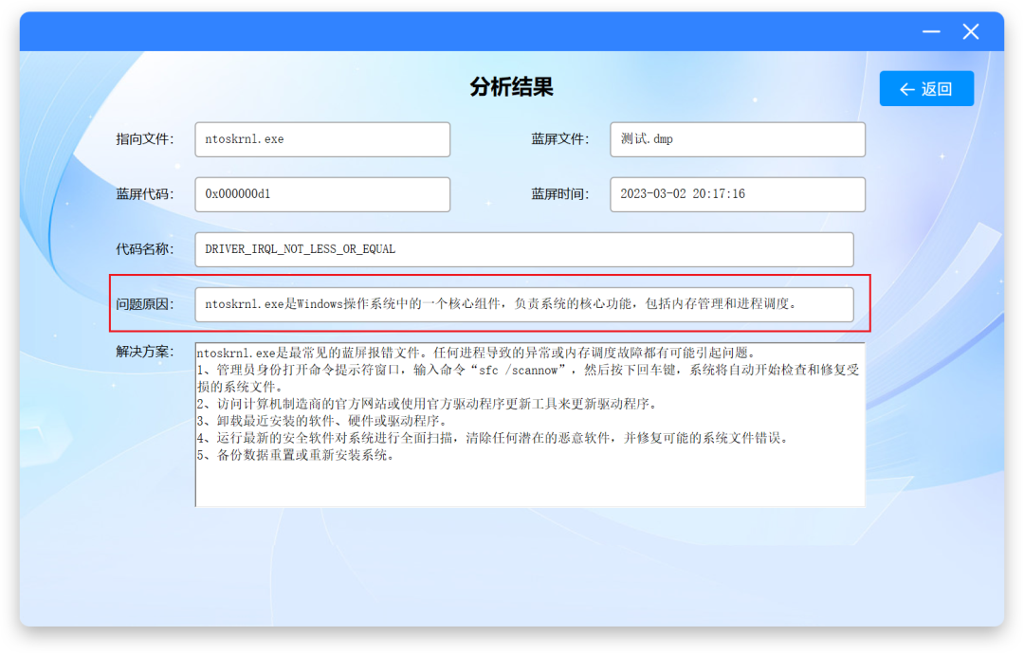
Task: Click solution line 4 about security scan
Action: (x=493, y=438)
